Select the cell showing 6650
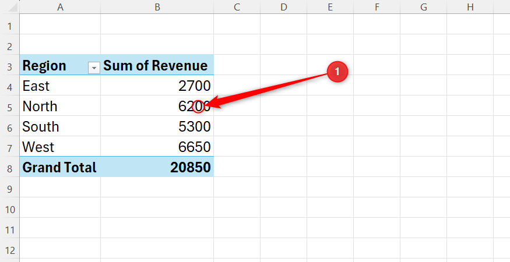The height and width of the screenshot is (262, 510). point(157,147)
